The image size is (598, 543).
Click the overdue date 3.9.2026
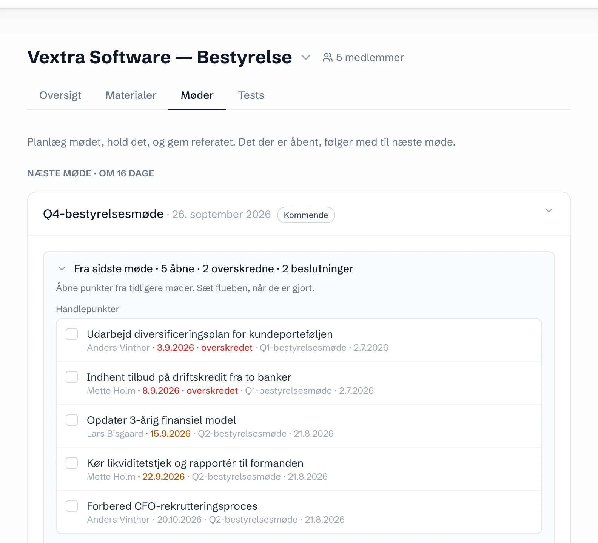pyautogui.click(x=176, y=348)
